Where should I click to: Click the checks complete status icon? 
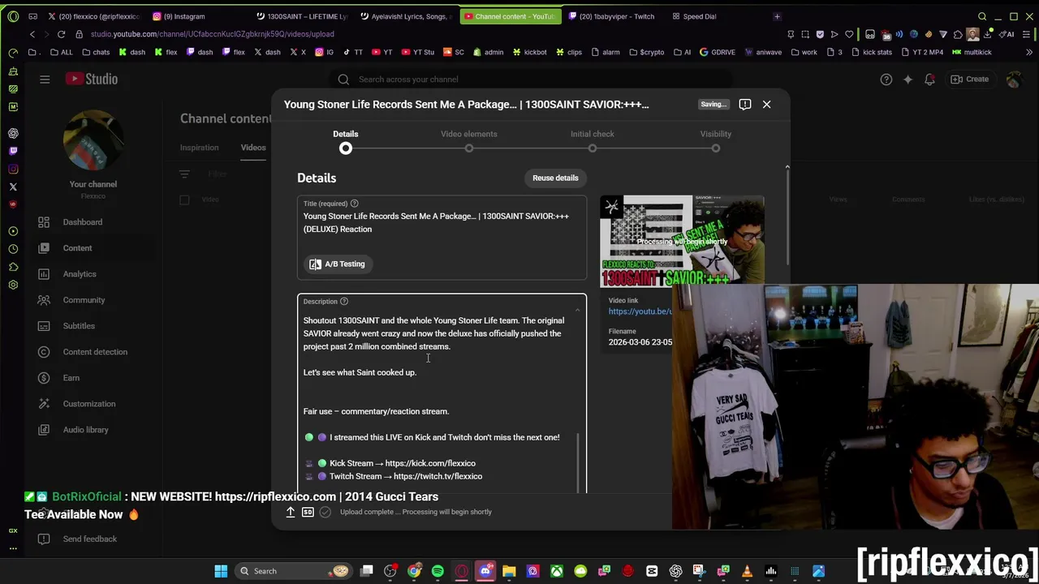[325, 512]
